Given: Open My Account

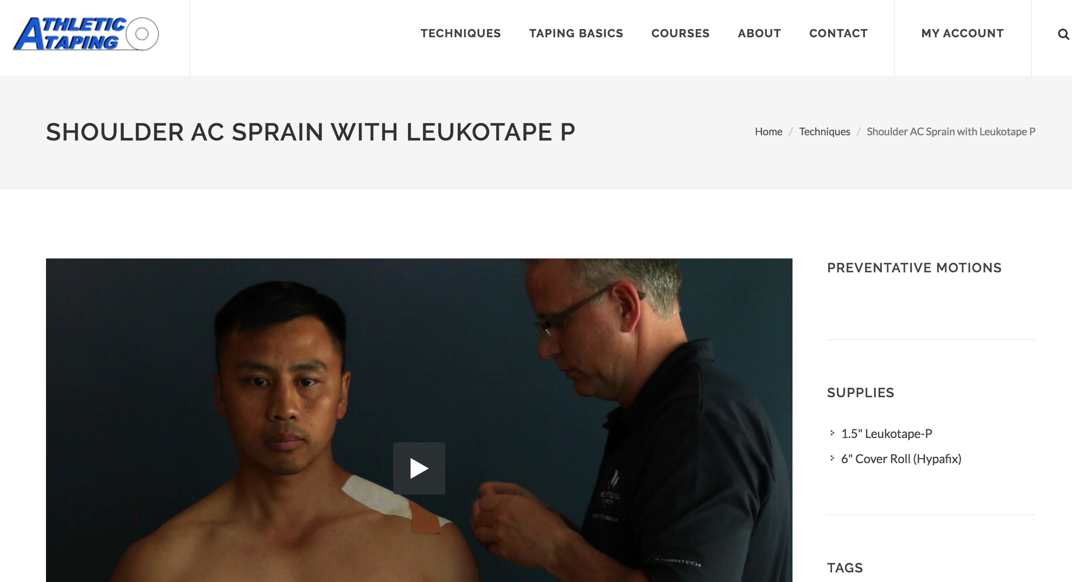Looking at the screenshot, I should pyautogui.click(x=963, y=33).
